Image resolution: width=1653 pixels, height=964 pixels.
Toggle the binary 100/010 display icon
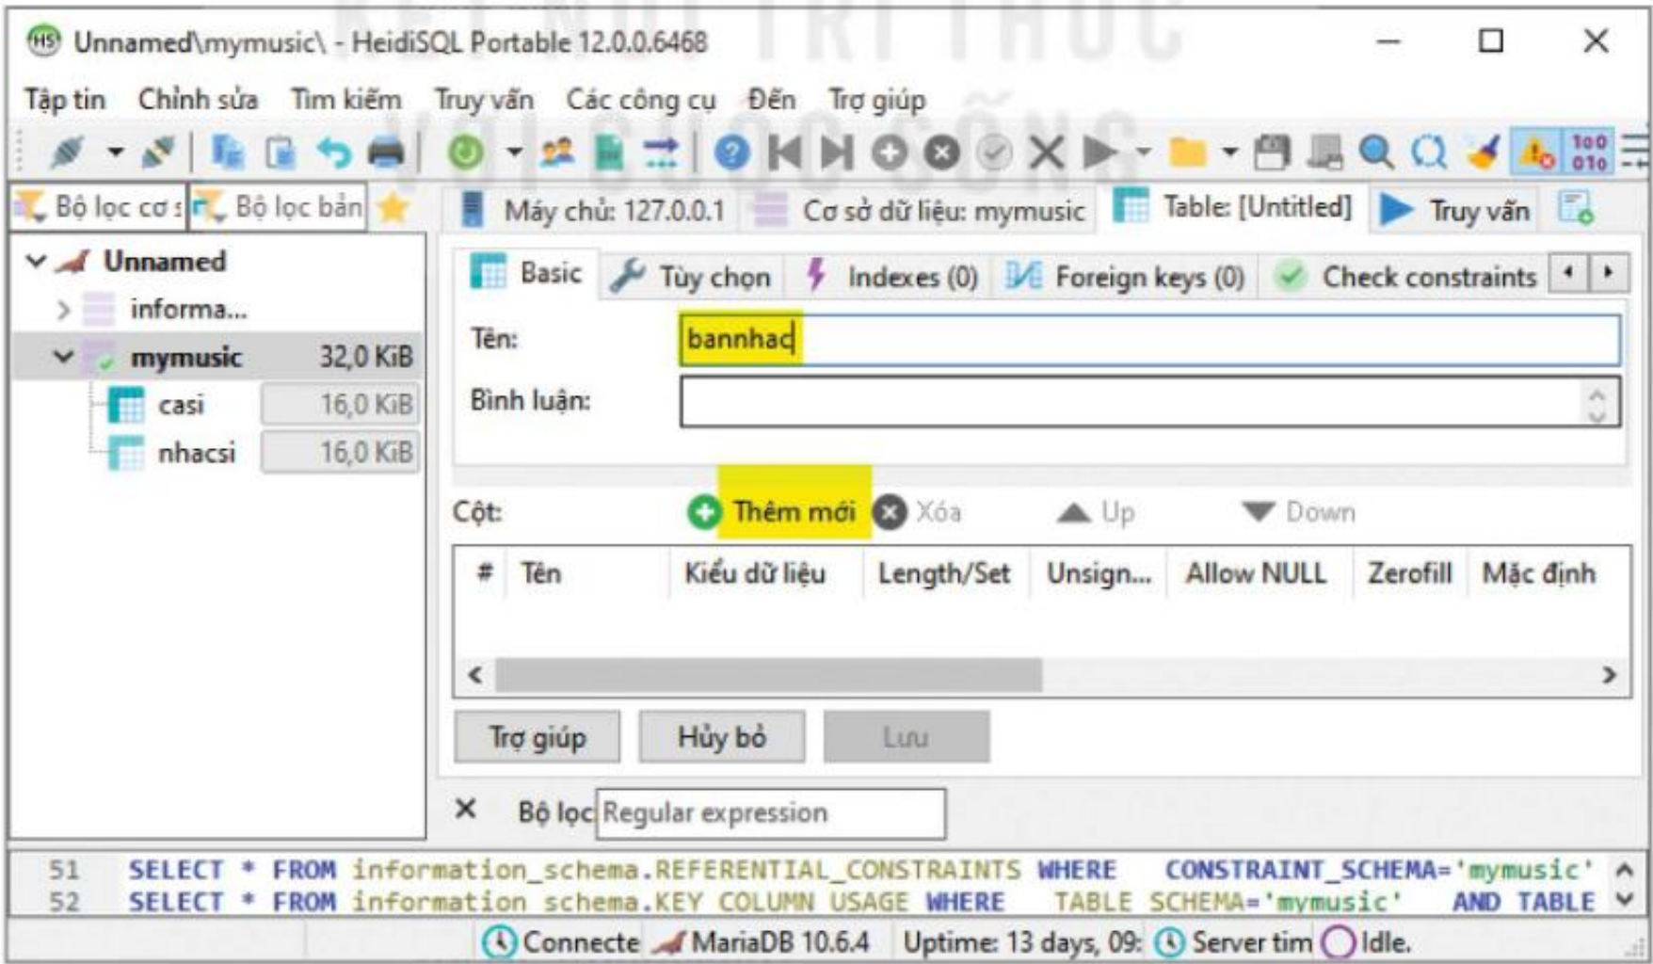(1589, 151)
